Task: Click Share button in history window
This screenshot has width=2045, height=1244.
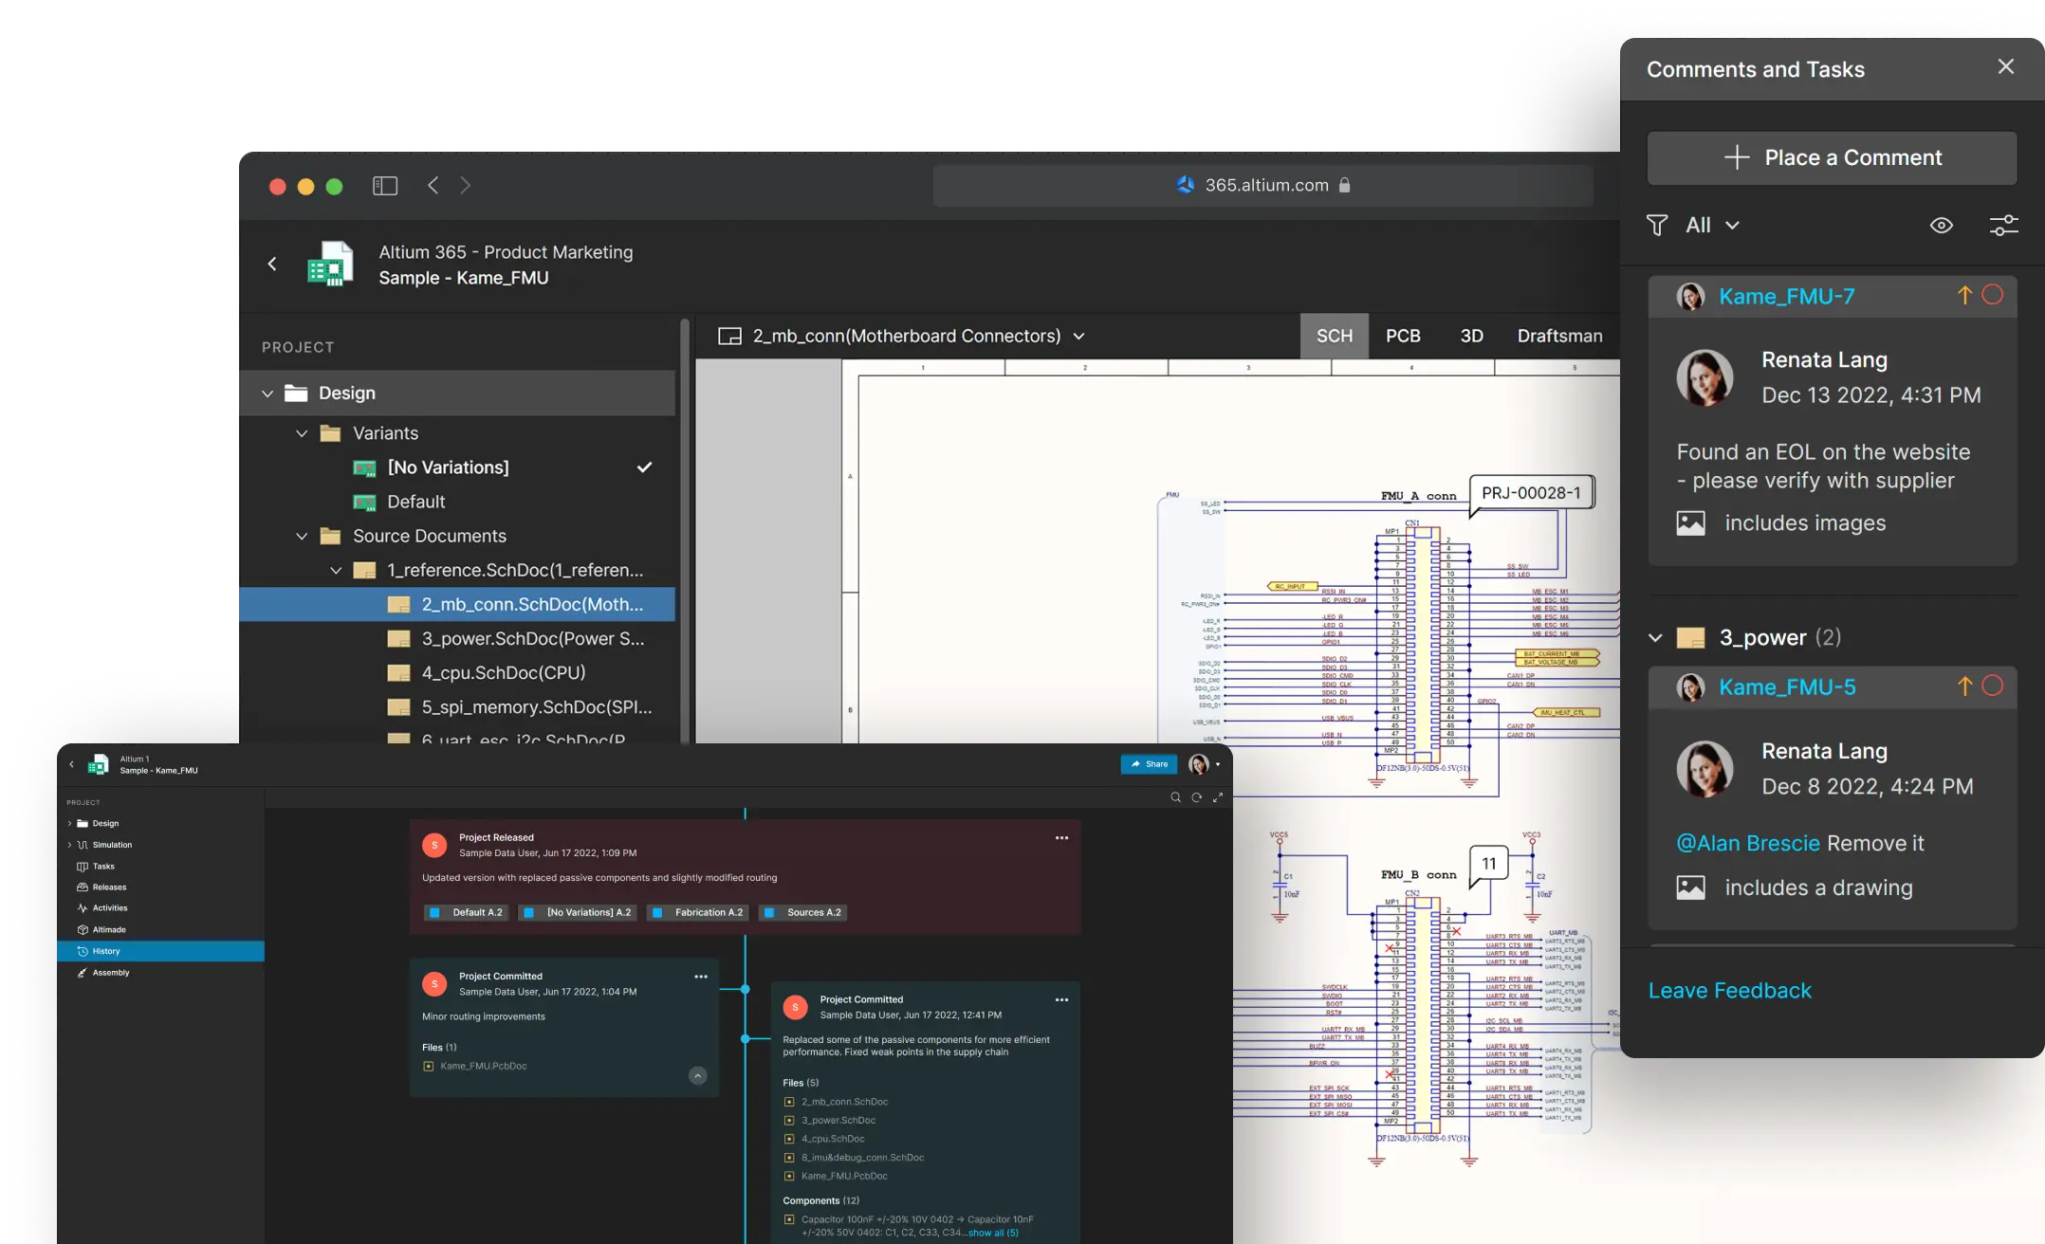Action: click(1149, 764)
